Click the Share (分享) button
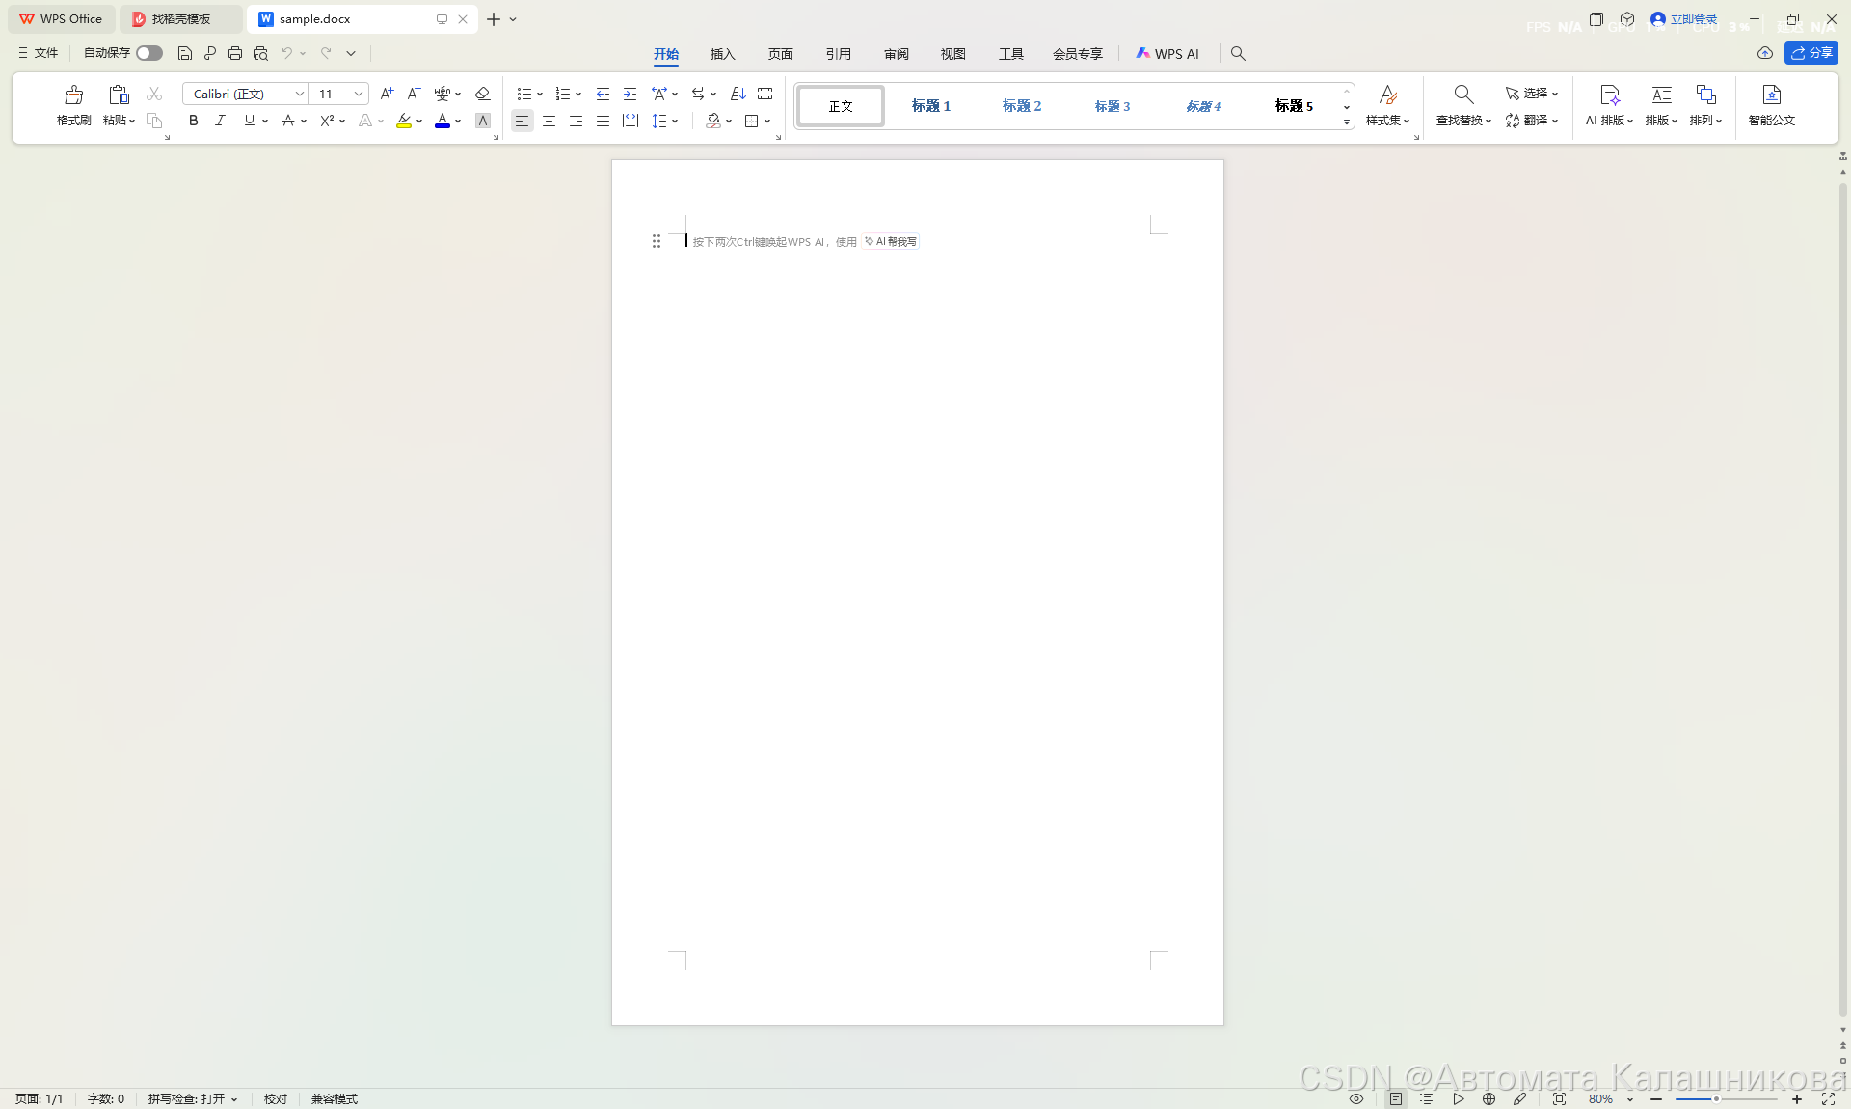Image resolution: width=1851 pixels, height=1109 pixels. click(1811, 53)
